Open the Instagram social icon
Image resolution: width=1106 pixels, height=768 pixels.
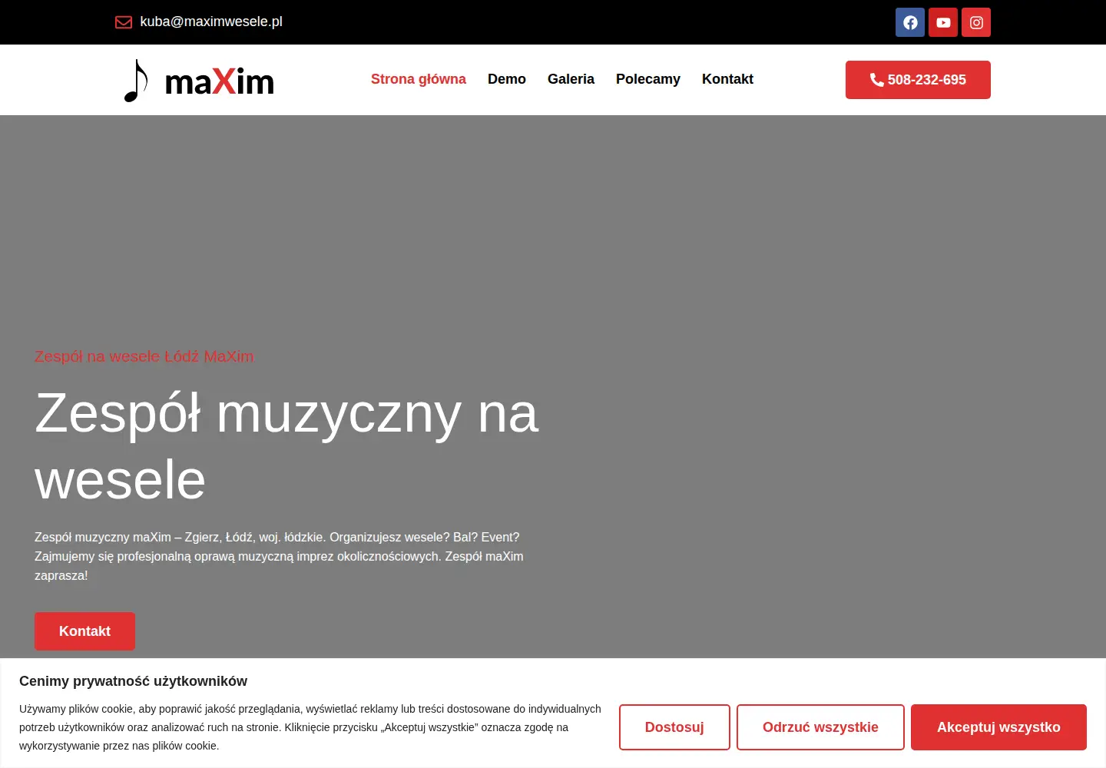click(x=976, y=22)
